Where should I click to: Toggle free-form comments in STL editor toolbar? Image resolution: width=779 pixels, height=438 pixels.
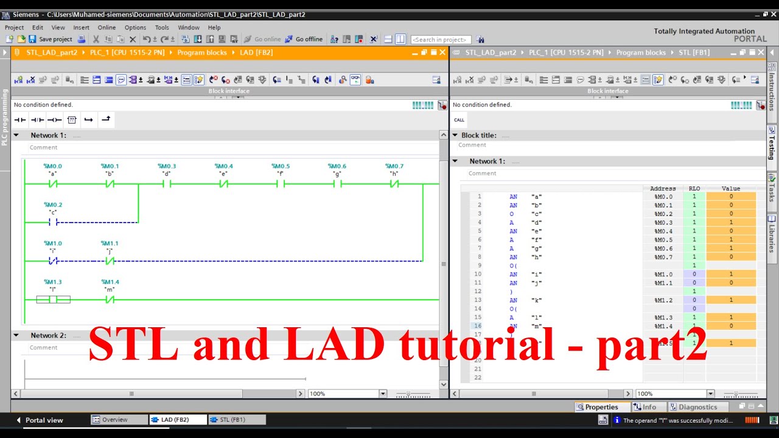click(x=580, y=80)
